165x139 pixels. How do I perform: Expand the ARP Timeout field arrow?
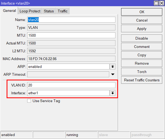pos(113,74)
